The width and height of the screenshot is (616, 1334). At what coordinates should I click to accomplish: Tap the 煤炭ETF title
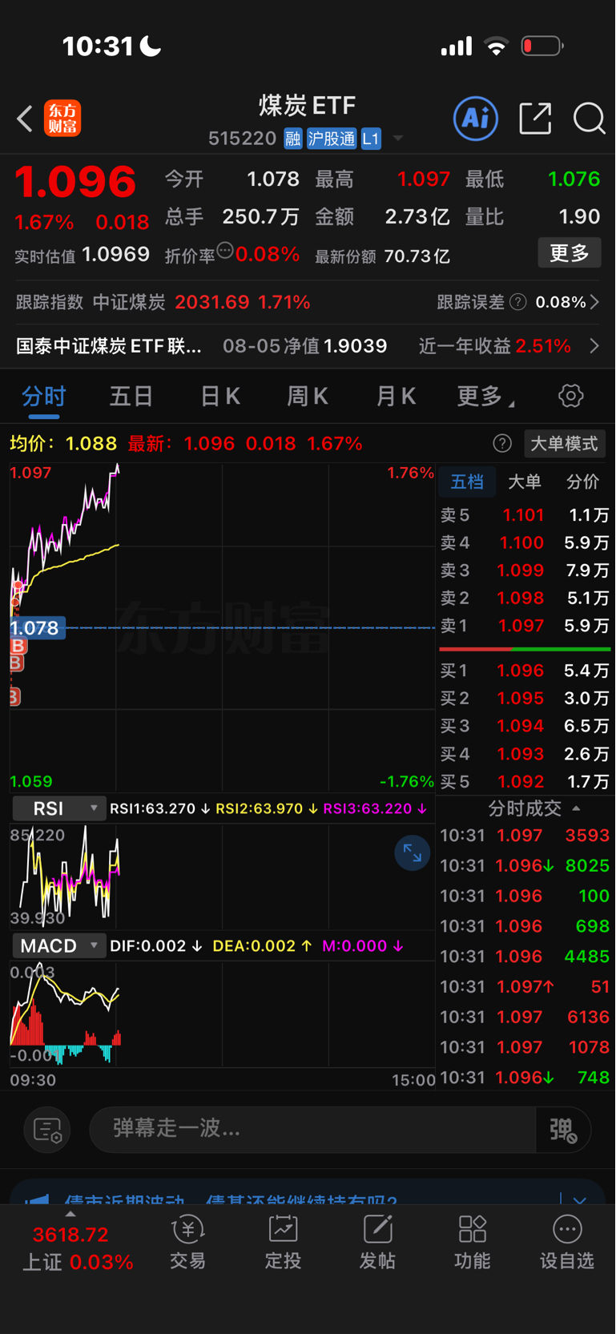coord(308,106)
